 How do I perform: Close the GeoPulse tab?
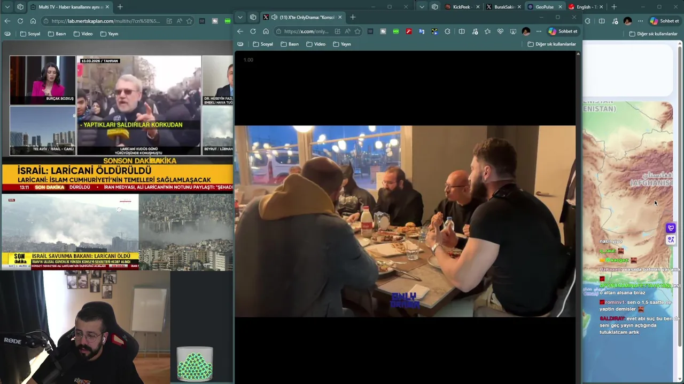560,7
